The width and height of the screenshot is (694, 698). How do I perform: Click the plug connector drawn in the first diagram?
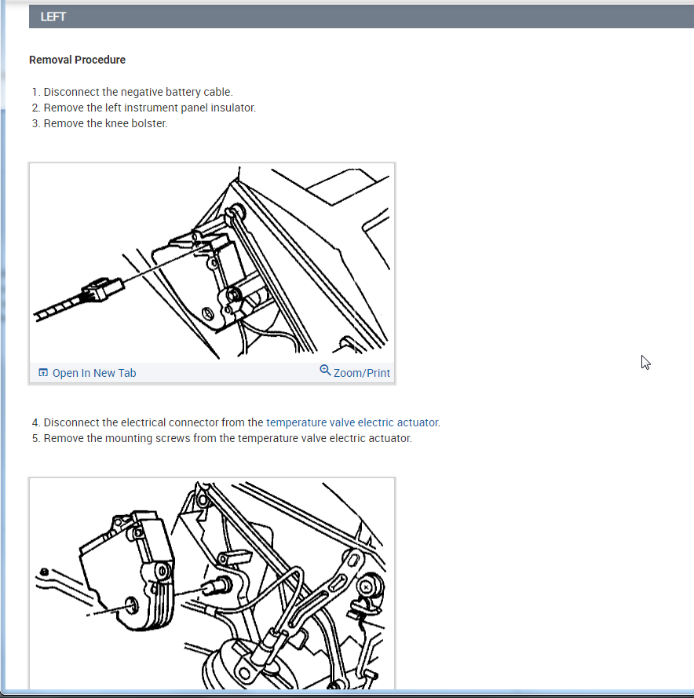point(102,290)
